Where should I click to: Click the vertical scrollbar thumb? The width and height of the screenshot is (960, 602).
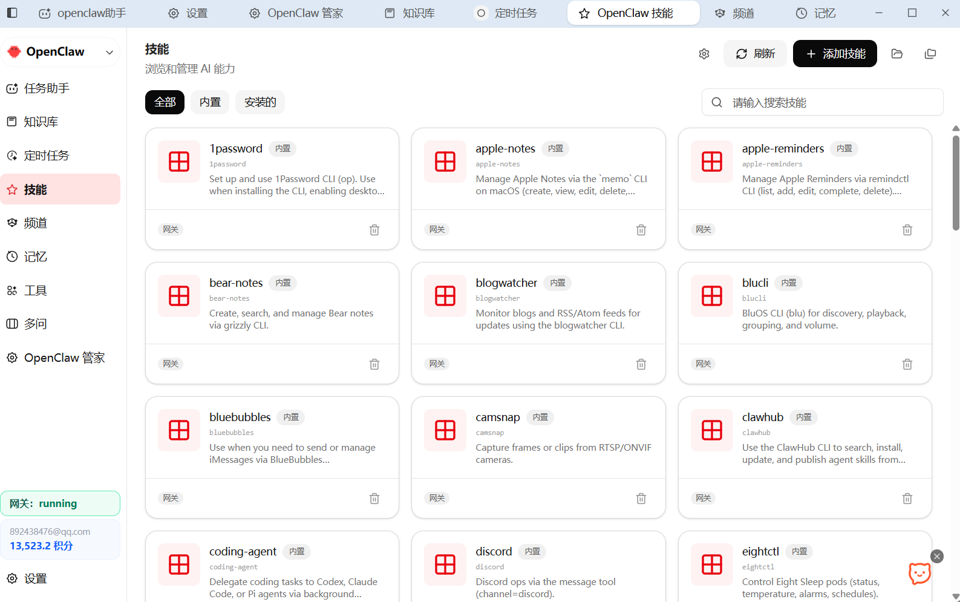point(956,183)
